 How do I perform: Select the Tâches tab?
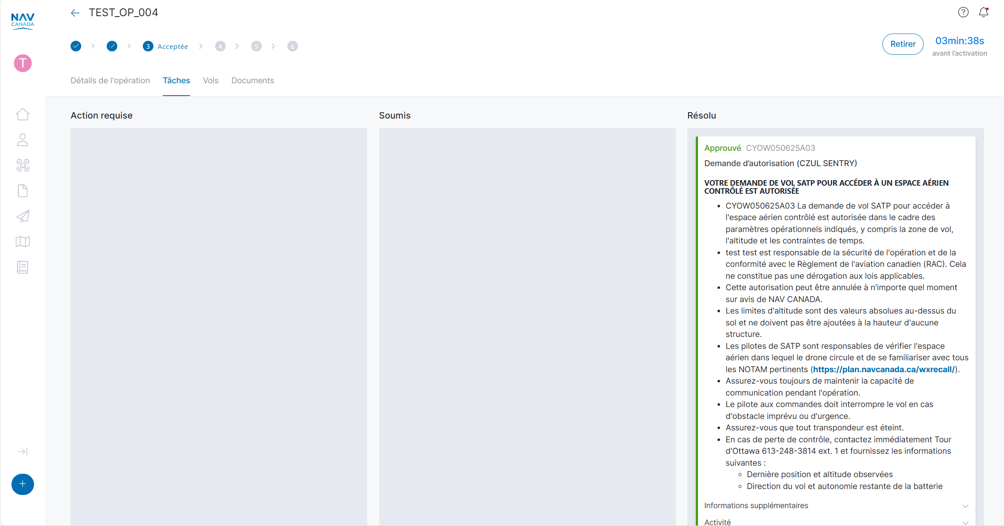click(176, 81)
